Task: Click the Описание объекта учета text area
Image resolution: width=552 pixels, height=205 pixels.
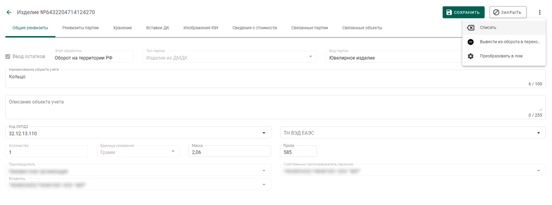Action: pos(276,107)
